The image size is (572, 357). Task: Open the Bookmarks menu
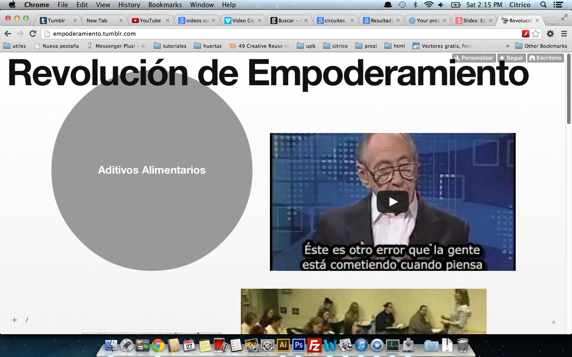(x=165, y=5)
